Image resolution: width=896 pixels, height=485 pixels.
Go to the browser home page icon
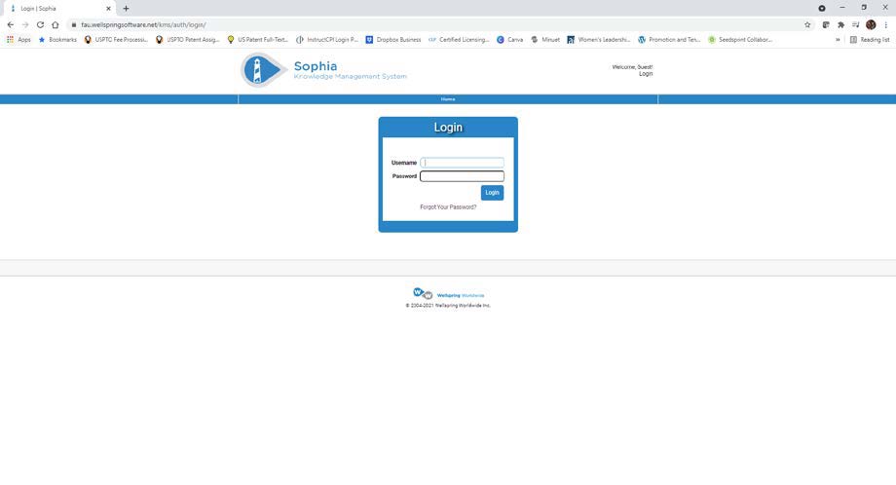(56, 24)
